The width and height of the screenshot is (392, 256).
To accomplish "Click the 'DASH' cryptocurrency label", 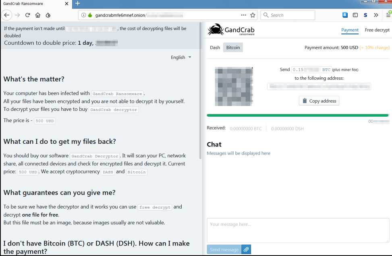I will [x=108, y=172].
